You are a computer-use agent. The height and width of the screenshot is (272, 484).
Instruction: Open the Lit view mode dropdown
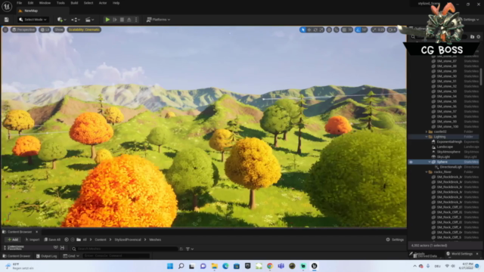coord(45,29)
